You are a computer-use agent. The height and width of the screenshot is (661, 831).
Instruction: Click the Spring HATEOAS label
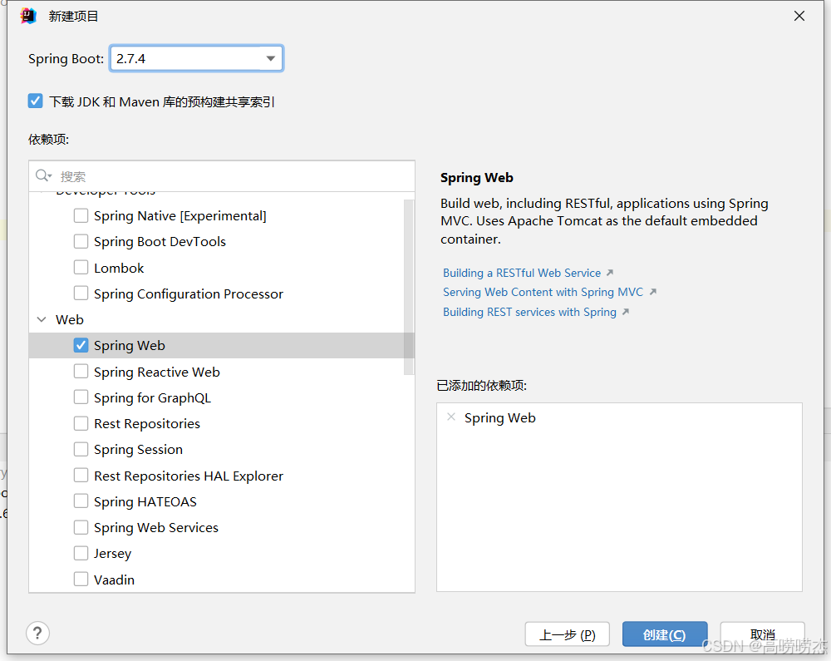pos(145,502)
